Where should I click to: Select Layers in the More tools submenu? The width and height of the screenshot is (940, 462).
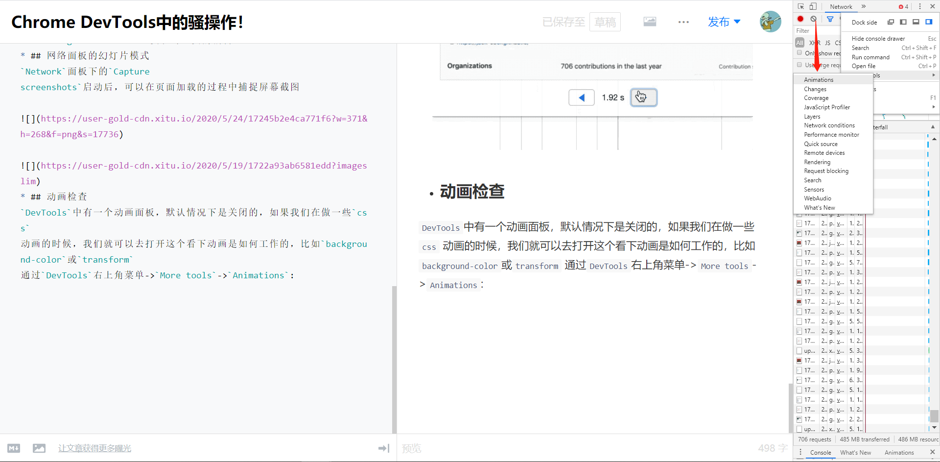click(x=833, y=117)
